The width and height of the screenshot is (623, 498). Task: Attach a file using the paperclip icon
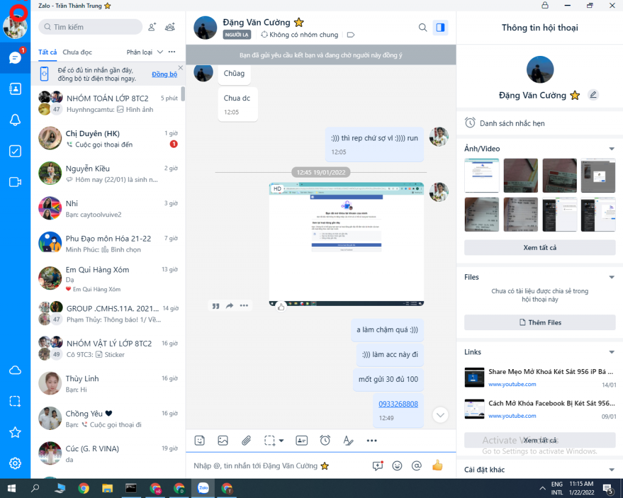click(246, 440)
